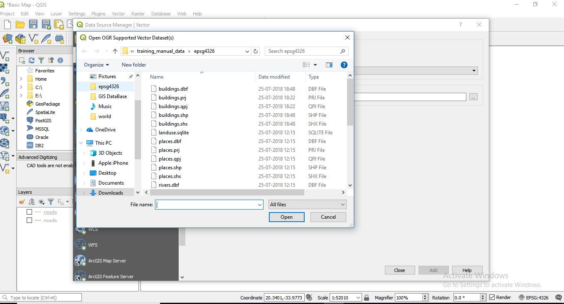This screenshot has height=304, width=564.
Task: Click ArcGIS Map Server source icon
Action: click(80, 261)
